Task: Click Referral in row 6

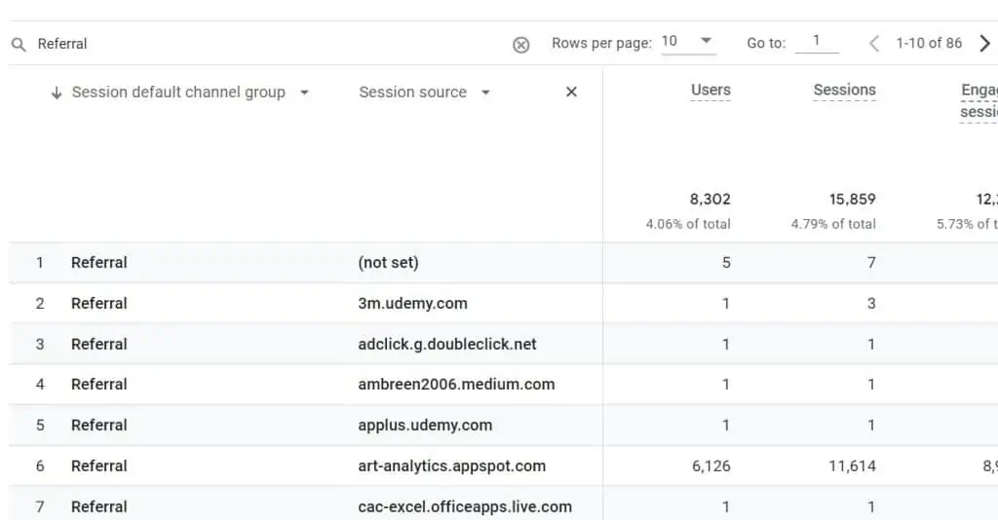Action: coord(99,466)
